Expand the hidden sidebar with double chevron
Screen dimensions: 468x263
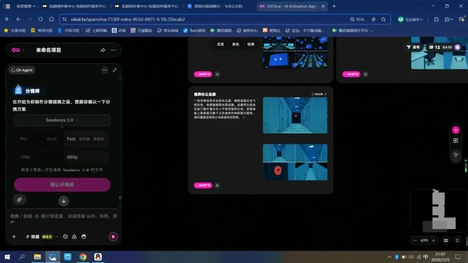(x=6, y=19)
